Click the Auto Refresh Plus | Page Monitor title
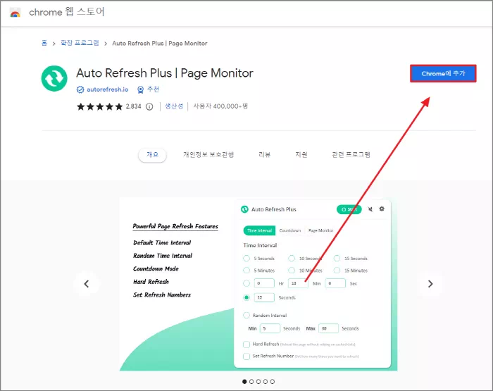Viewport: 493px width, 391px height. (x=165, y=73)
